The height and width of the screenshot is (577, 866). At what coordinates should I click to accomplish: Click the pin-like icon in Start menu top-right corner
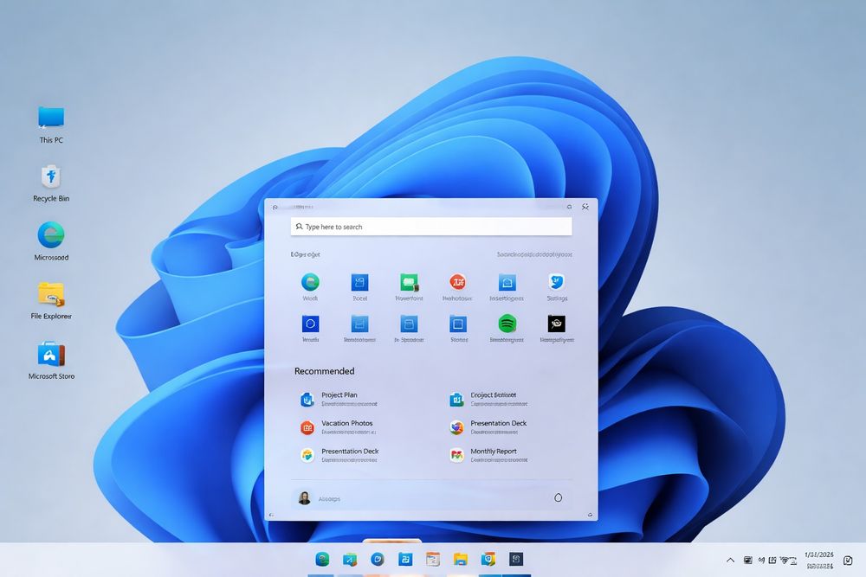click(x=585, y=207)
